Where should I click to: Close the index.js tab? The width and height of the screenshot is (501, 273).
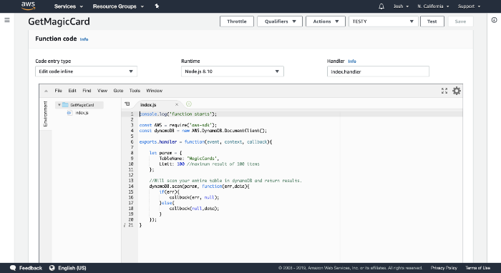(x=177, y=104)
